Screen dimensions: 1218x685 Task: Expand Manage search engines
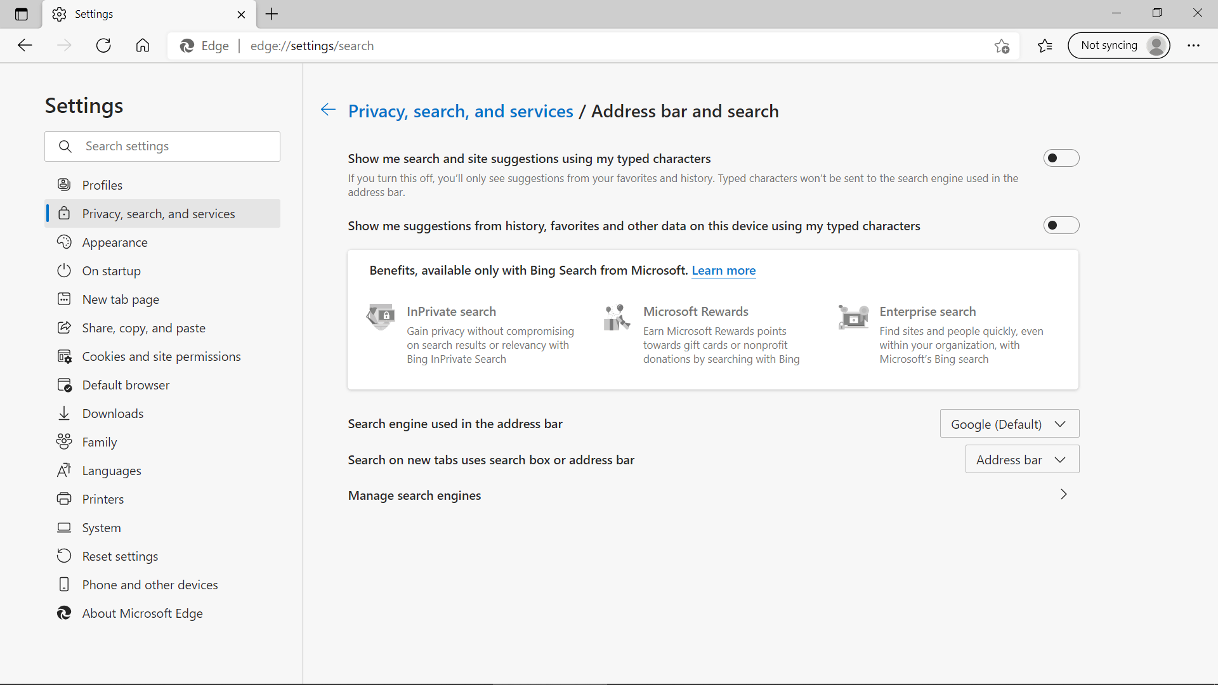tap(1063, 495)
